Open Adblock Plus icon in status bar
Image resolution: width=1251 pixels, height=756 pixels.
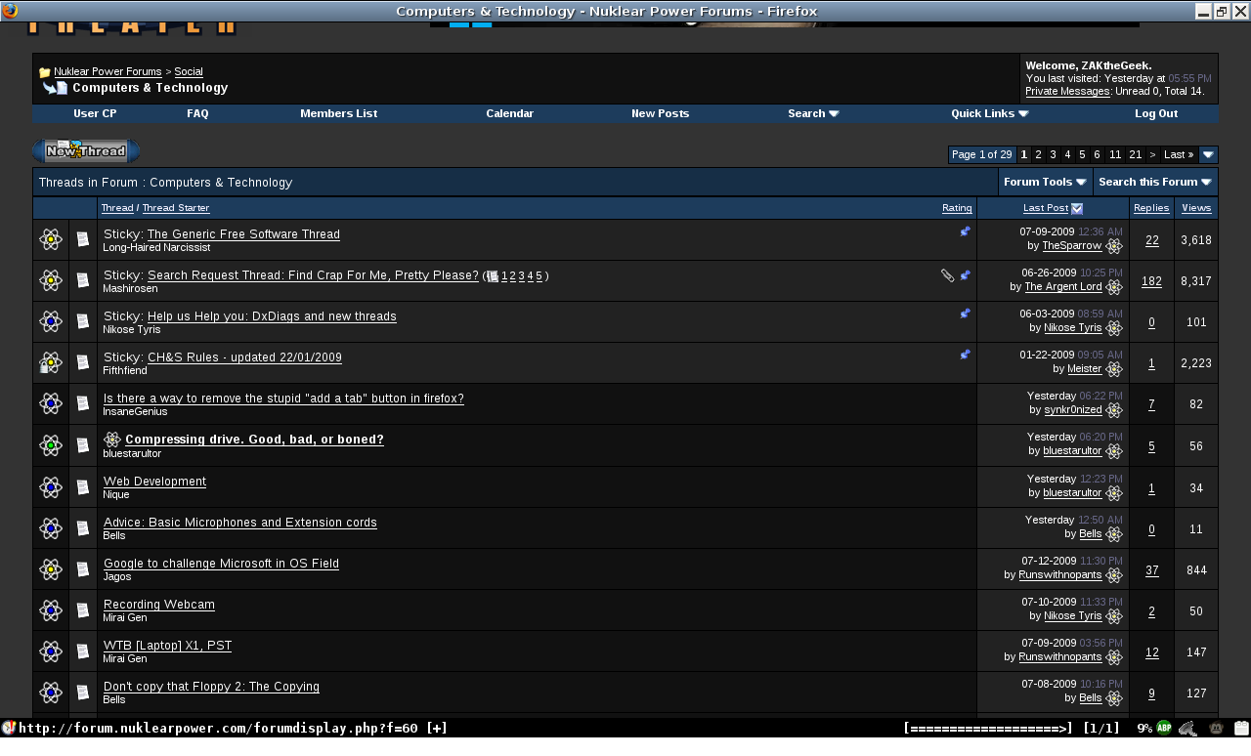coord(1164,728)
